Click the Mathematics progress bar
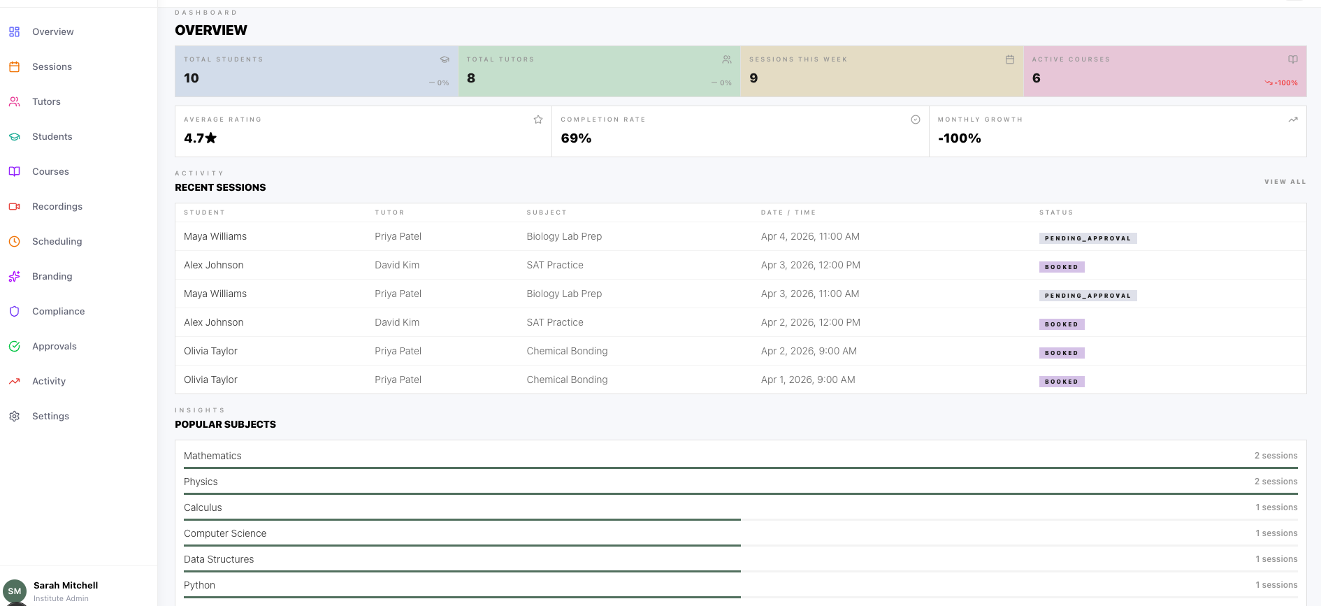1321x606 pixels. (740, 468)
